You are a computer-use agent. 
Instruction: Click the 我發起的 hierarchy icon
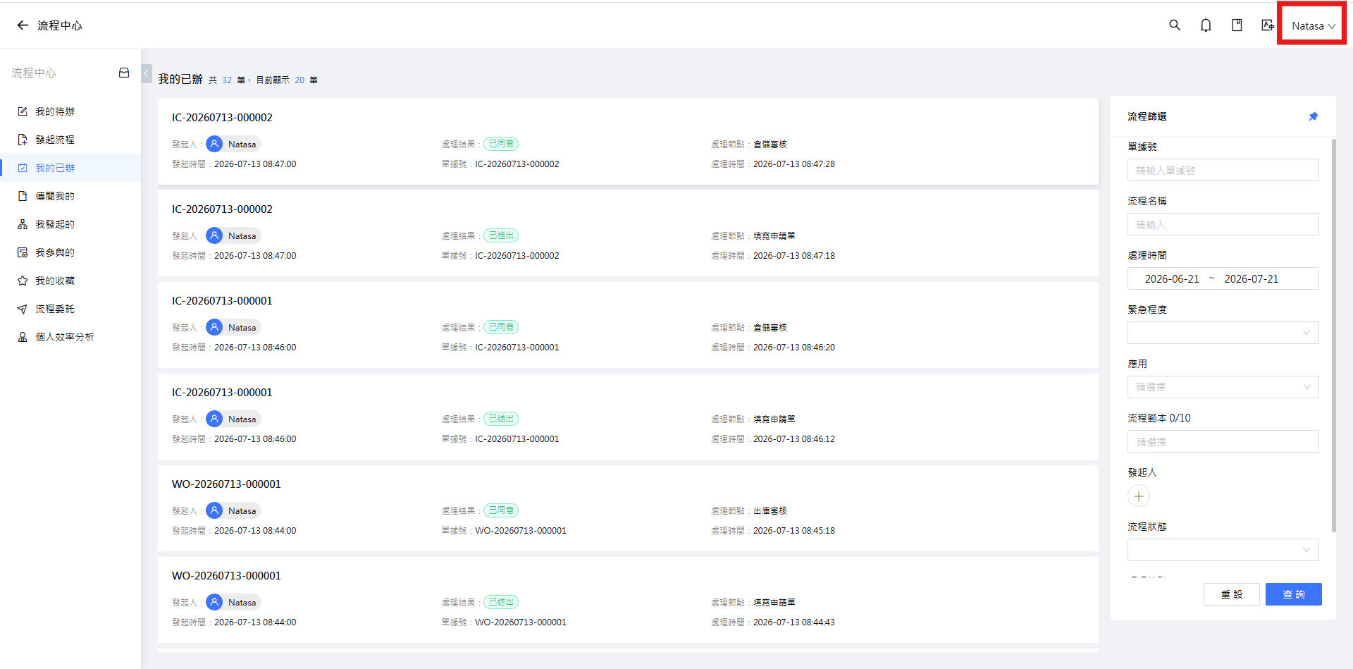click(x=23, y=224)
